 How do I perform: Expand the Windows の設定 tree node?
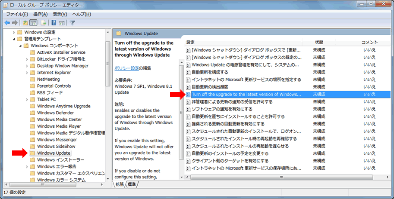pyautogui.click(x=14, y=32)
